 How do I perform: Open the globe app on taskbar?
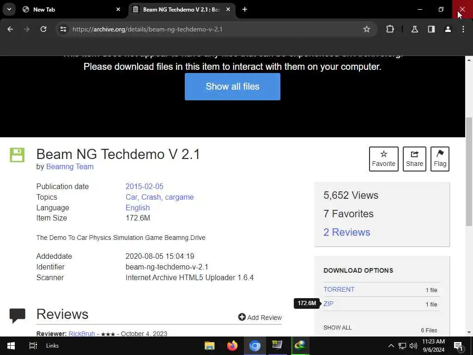tap(300, 346)
